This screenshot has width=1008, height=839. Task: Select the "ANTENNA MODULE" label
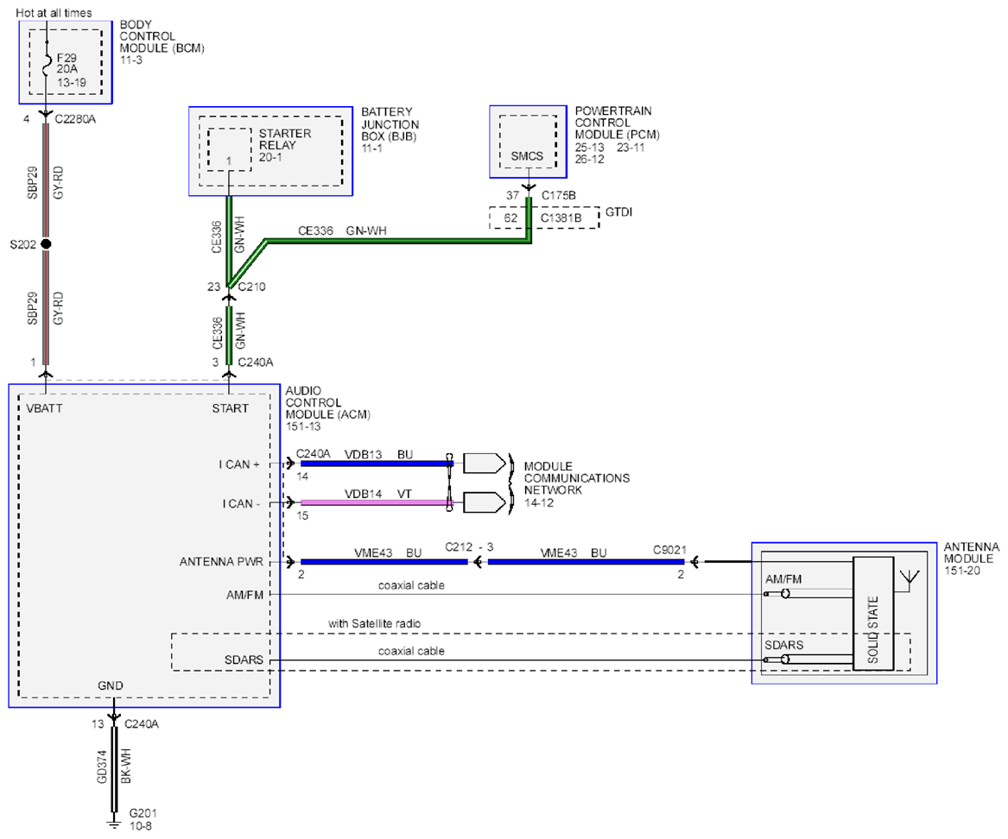(x=972, y=552)
